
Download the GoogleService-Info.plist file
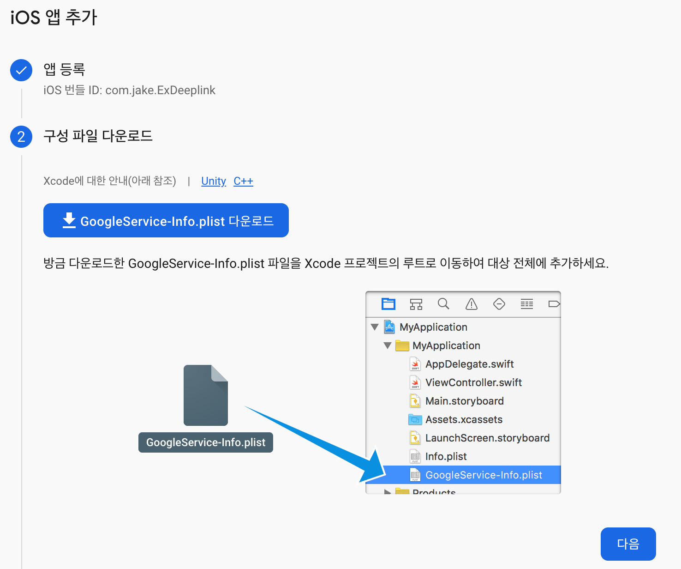(x=166, y=220)
